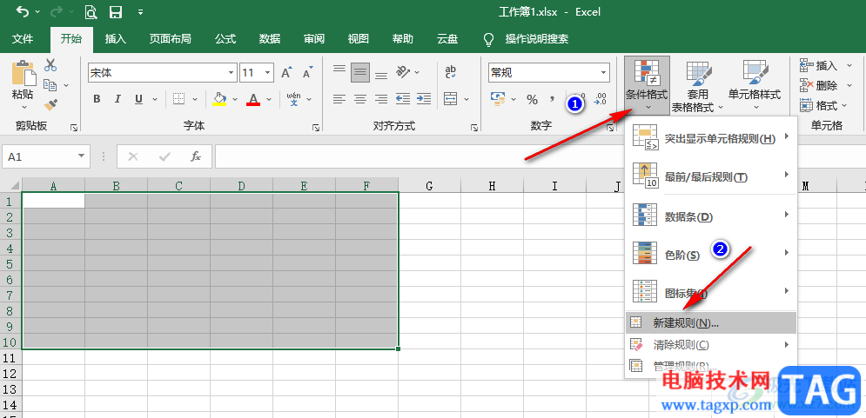Align text to bottom
Viewport: 866px width, 418px height.
click(x=381, y=73)
